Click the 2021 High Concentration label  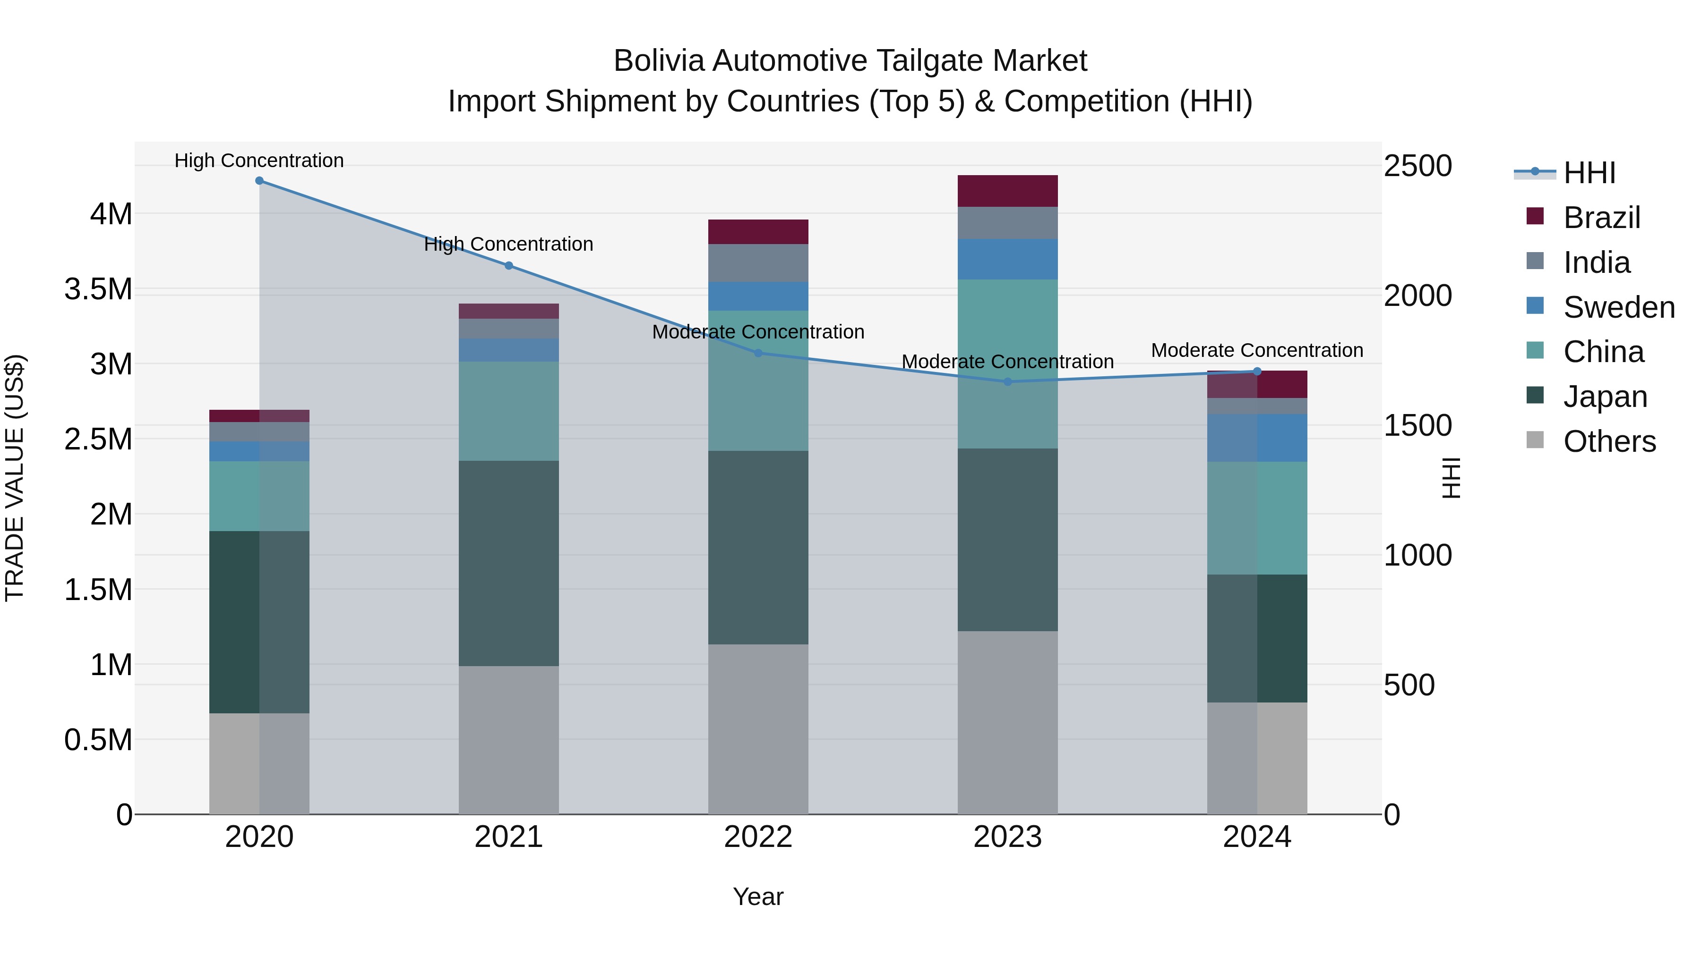pyautogui.click(x=508, y=244)
